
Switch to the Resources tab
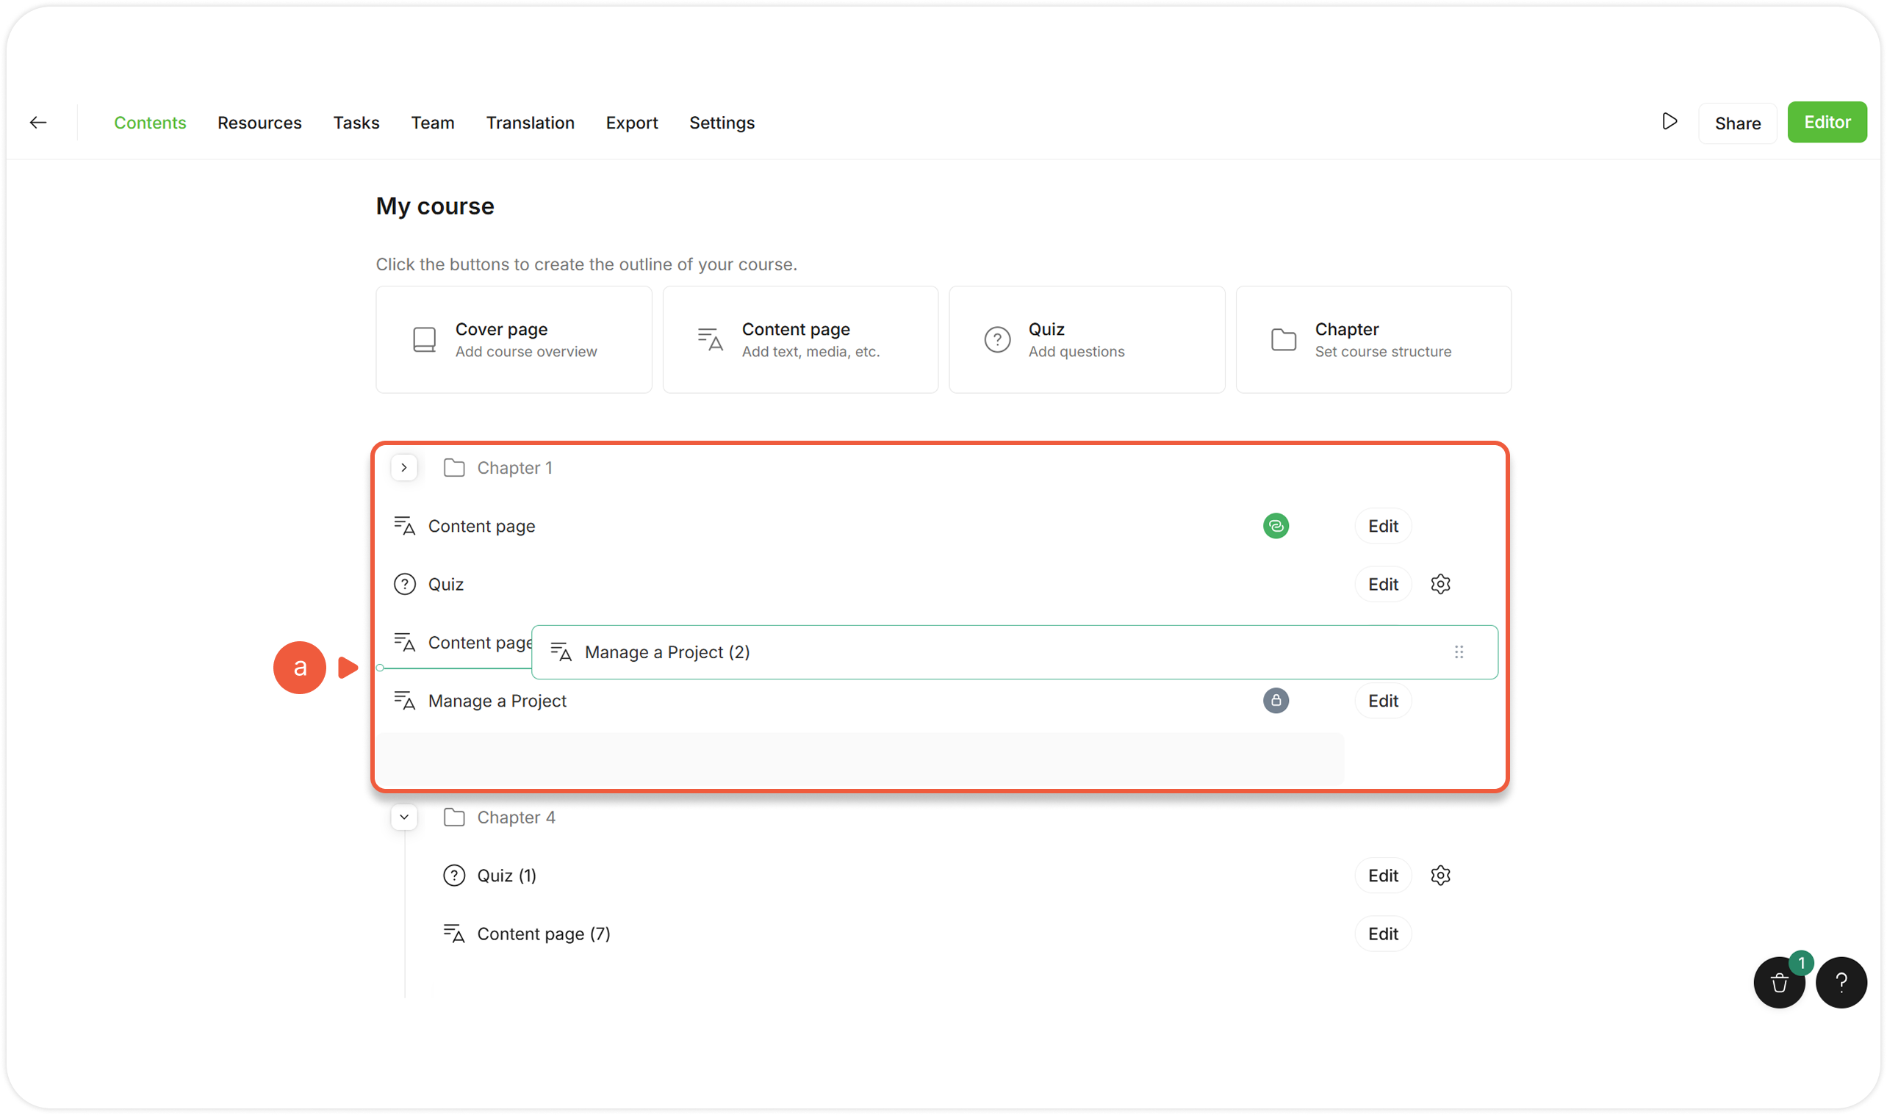(259, 123)
